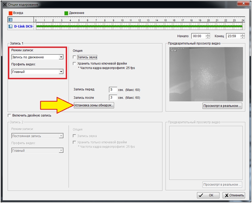Toggle "Хранить только ключевой фрейм" checkbox

pos(75,64)
